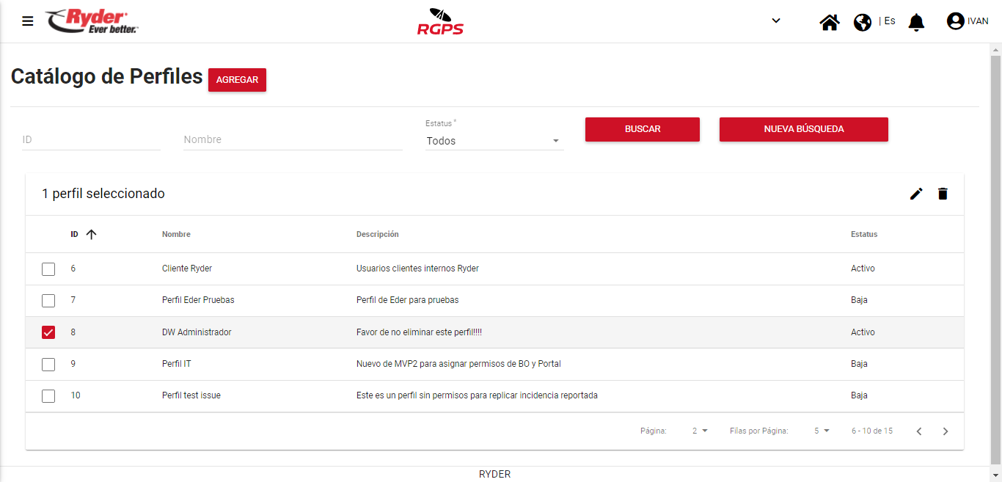The image size is (1002, 482).
Task: Open the Estatus dropdown showing Todos
Action: 494,141
